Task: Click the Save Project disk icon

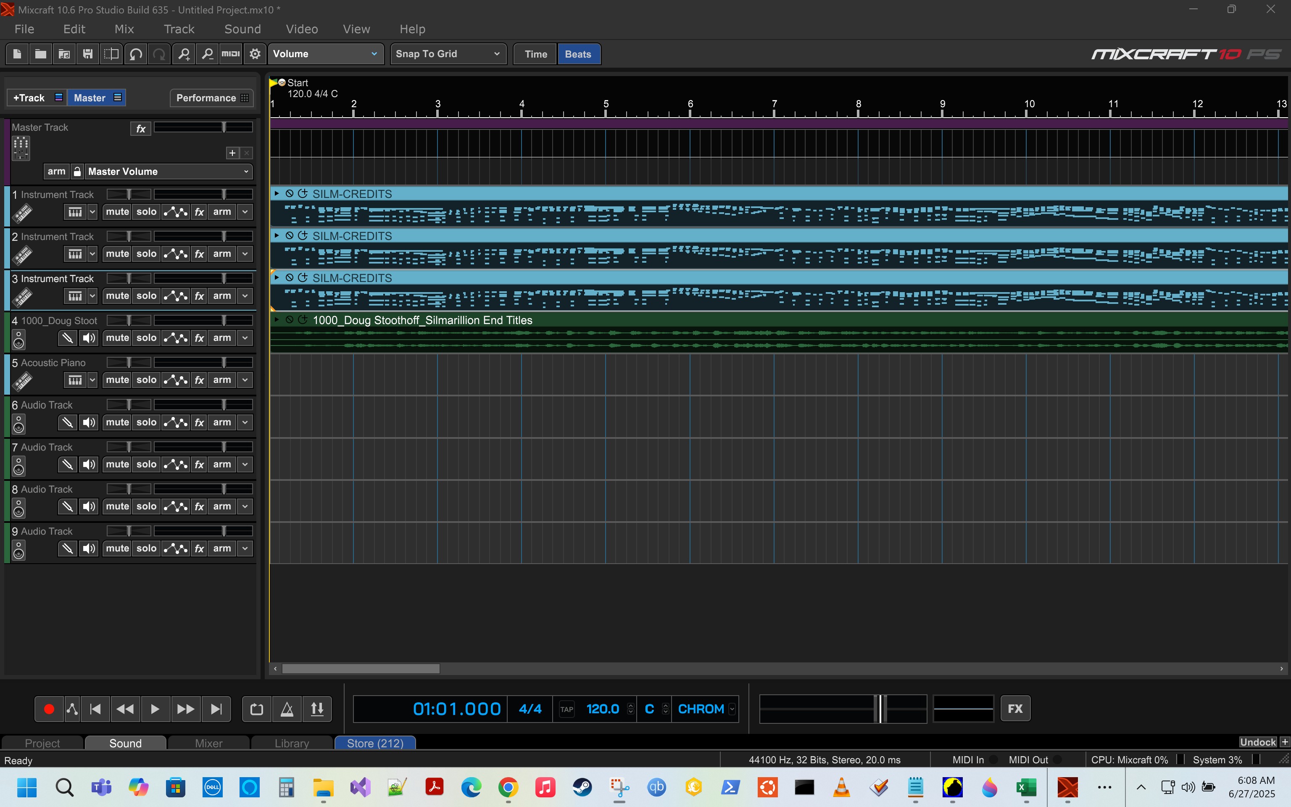Action: 87,54
